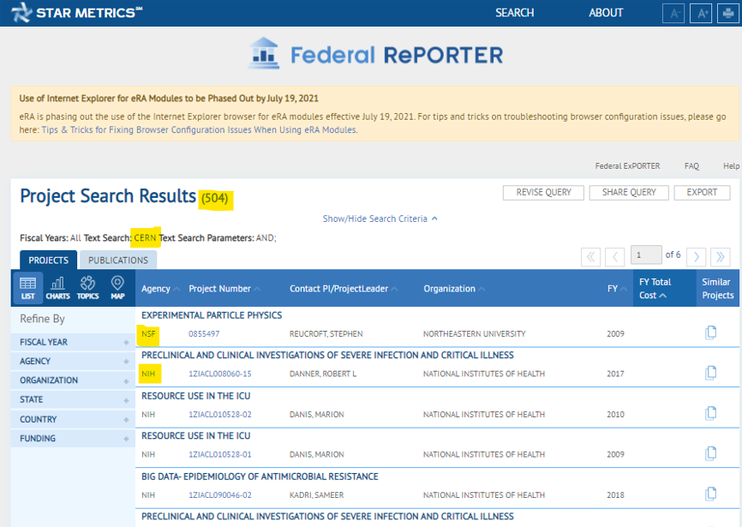Open project number 1ZIACL090046-02

point(220,495)
